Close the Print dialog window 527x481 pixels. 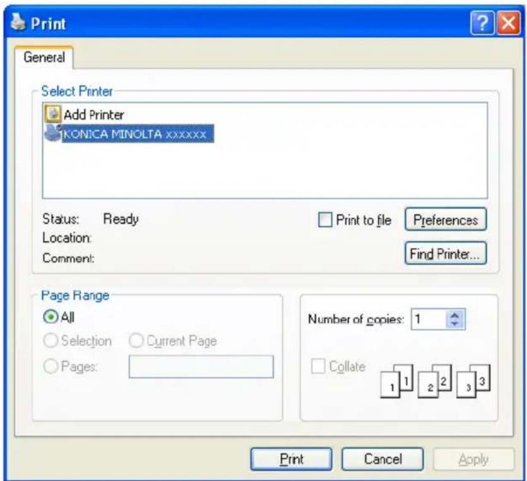click(509, 23)
